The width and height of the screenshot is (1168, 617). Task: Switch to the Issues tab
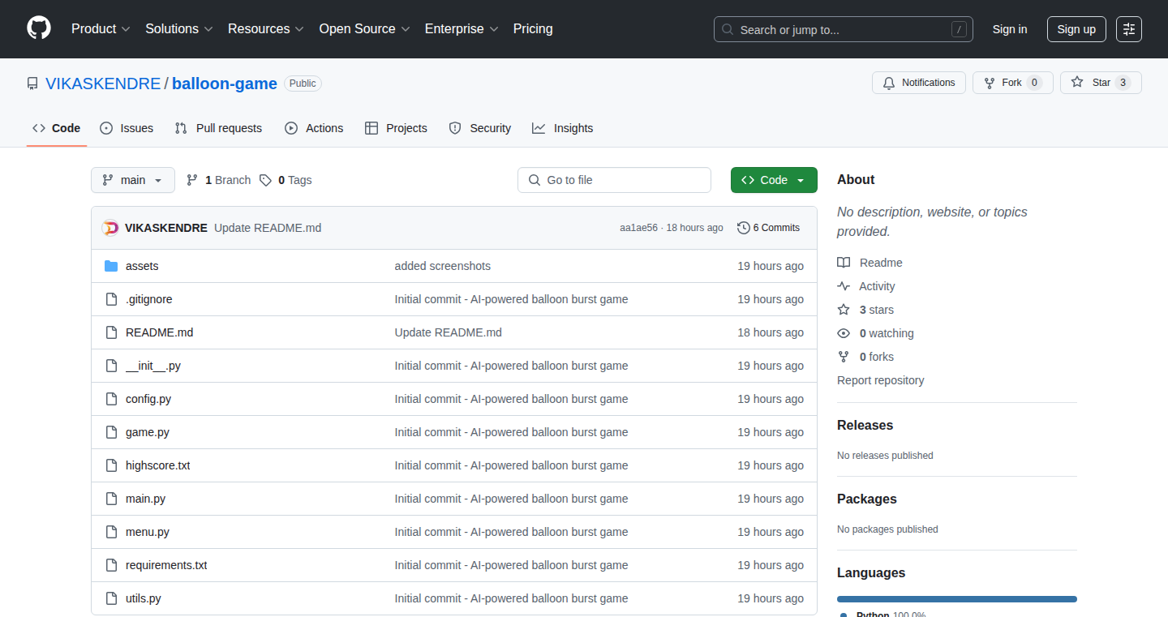pyautogui.click(x=127, y=128)
